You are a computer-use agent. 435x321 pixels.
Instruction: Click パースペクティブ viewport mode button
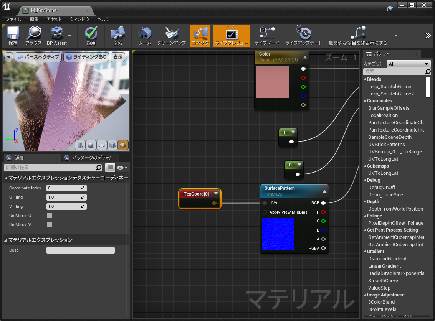click(x=38, y=57)
